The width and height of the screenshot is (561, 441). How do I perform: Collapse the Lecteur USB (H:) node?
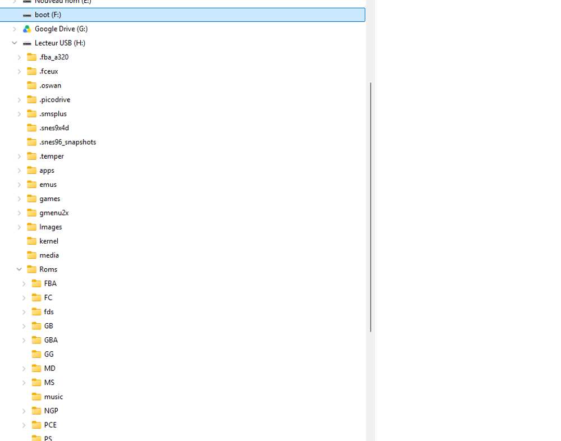[x=15, y=43]
